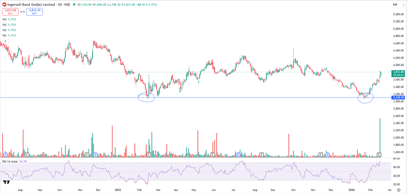Click the 5,000.00 price scale label
Viewport: 408px width, 194px height.
(x=398, y=29)
